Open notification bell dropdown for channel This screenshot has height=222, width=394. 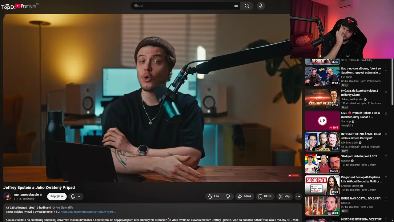coord(76,196)
